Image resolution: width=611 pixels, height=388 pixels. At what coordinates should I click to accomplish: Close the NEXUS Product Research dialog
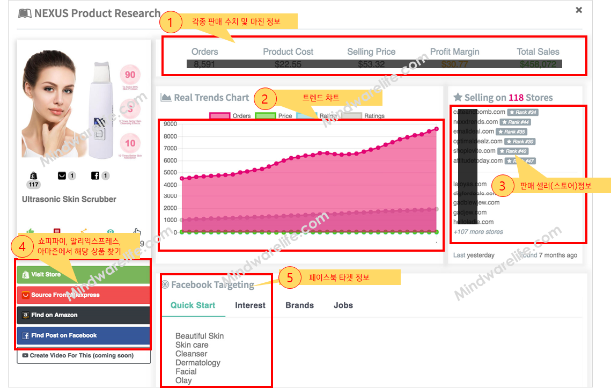coord(579,10)
